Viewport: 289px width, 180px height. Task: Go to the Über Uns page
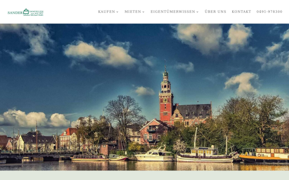215,12
